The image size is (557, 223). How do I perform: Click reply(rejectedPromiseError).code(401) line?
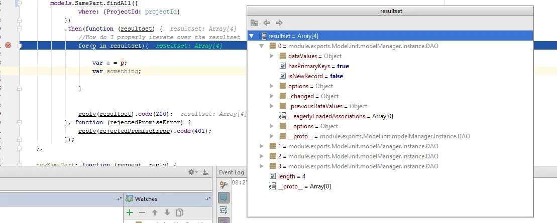coord(145,131)
